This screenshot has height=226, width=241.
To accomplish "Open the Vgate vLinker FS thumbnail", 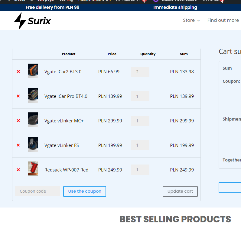I will (x=33, y=144).
